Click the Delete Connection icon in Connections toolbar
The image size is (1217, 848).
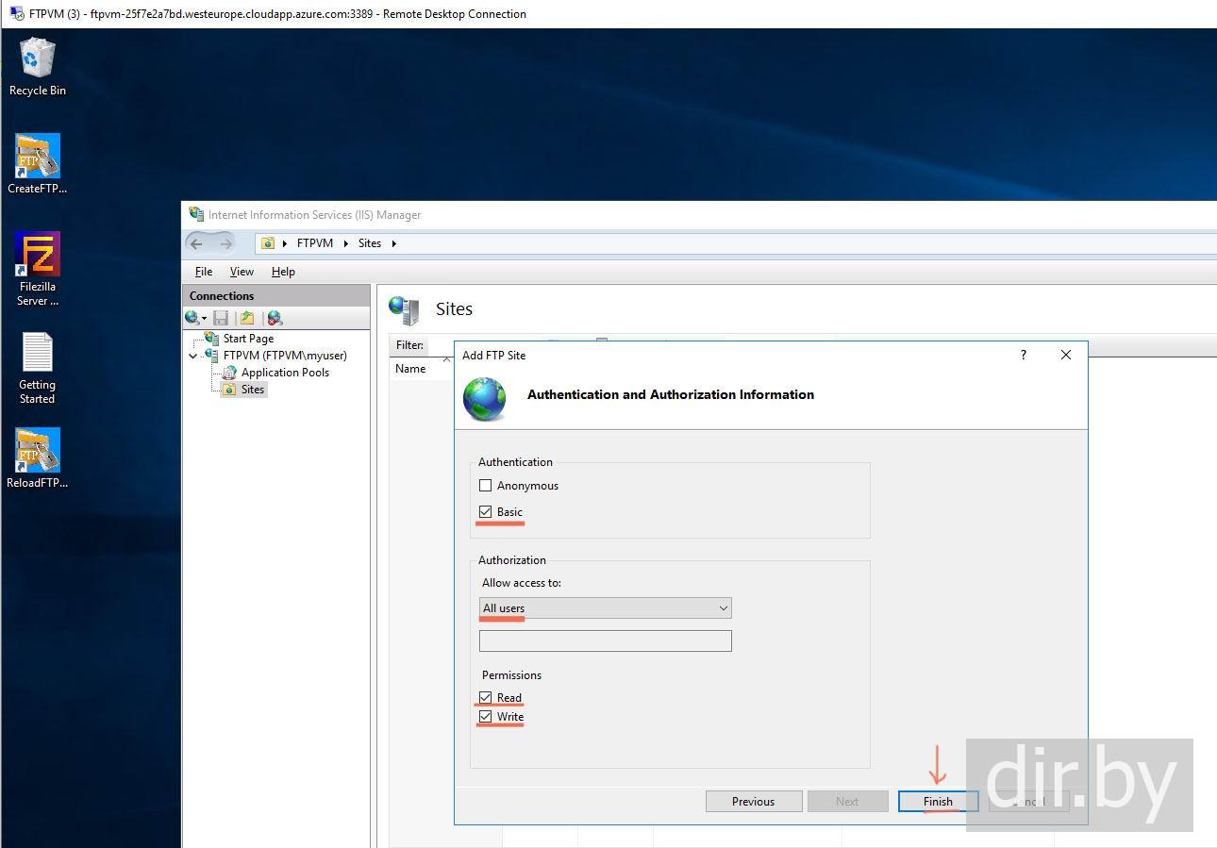pyautogui.click(x=275, y=318)
